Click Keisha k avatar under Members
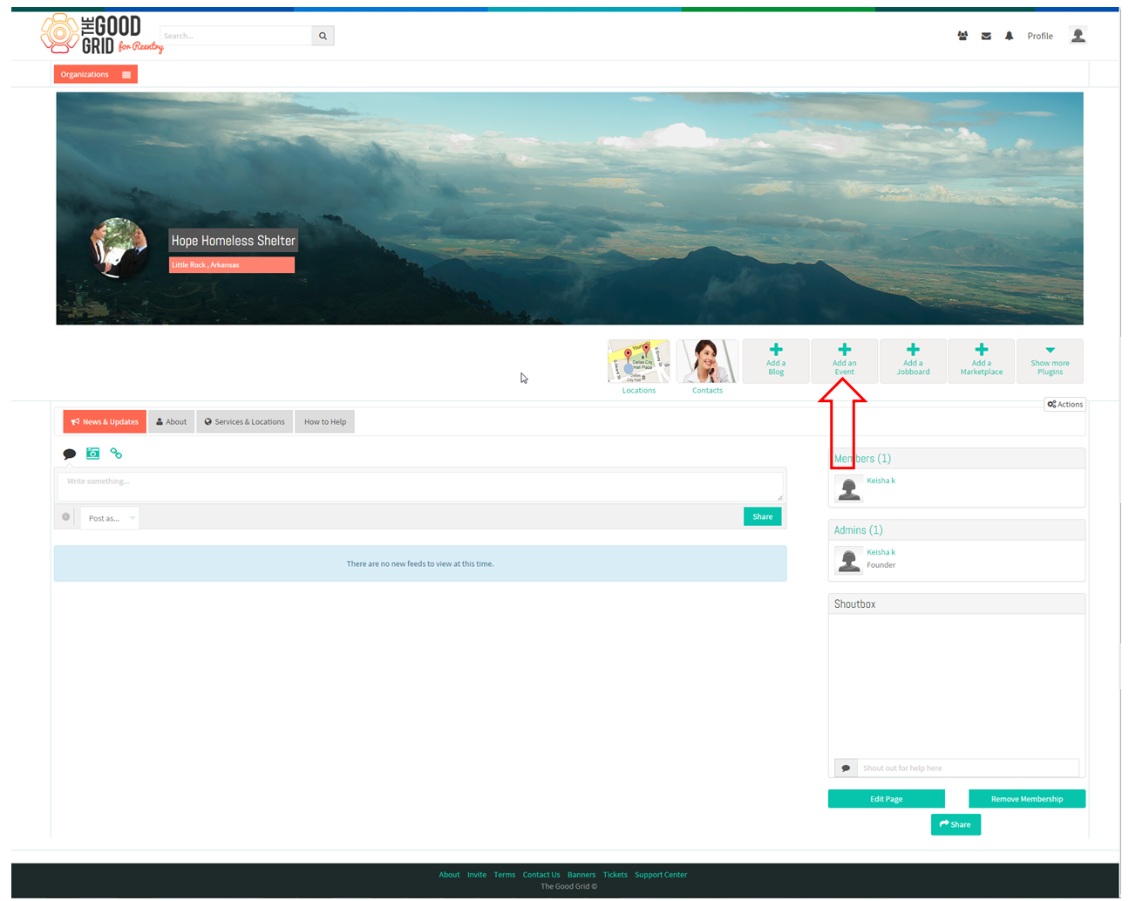 coord(849,488)
